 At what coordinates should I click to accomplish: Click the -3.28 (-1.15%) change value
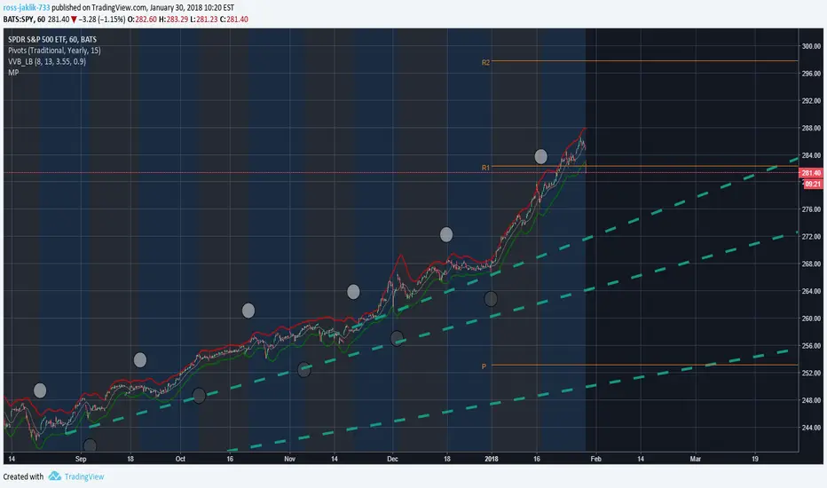tap(102, 20)
